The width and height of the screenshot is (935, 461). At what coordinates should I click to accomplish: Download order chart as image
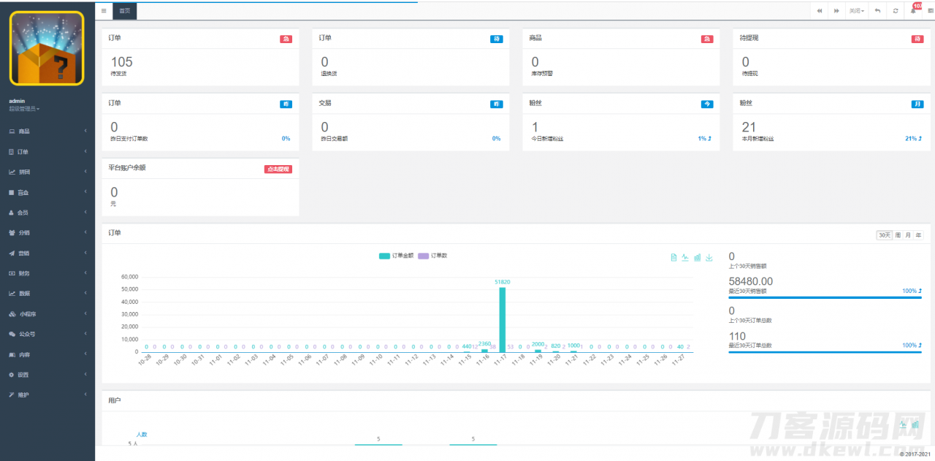tap(709, 257)
